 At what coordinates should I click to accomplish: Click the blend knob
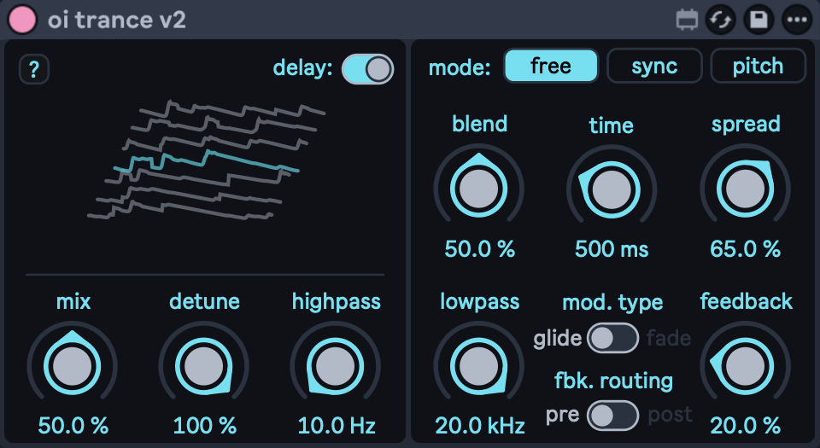pos(479,188)
